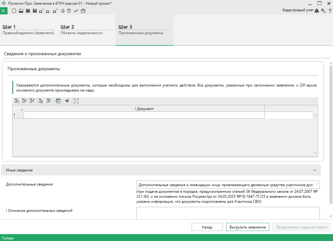Screen dimensions: 333x241
Task: Move the selected row down in table
Action: point(41,101)
